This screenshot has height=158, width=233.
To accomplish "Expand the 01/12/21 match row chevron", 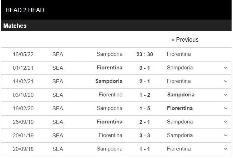I will (226, 68).
